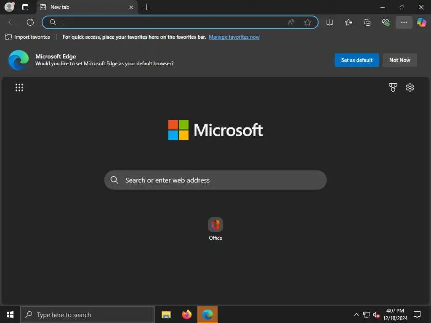
Task: Click Search or enter web address box
Action: click(x=215, y=180)
